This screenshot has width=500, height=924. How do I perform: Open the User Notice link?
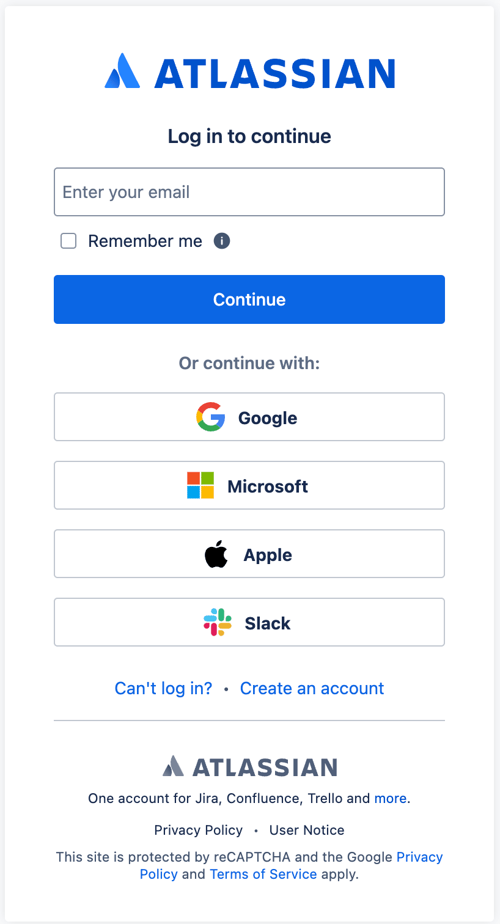click(307, 830)
